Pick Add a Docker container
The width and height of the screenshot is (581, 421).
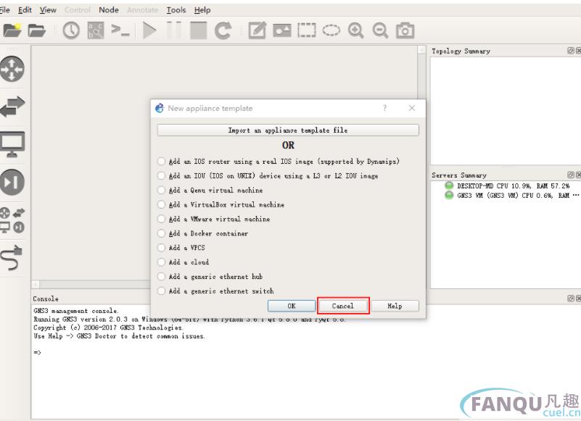pyautogui.click(x=202, y=233)
